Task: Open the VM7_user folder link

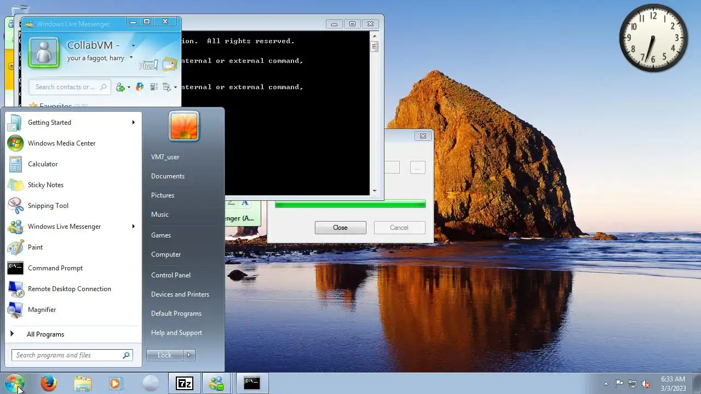Action: point(165,157)
